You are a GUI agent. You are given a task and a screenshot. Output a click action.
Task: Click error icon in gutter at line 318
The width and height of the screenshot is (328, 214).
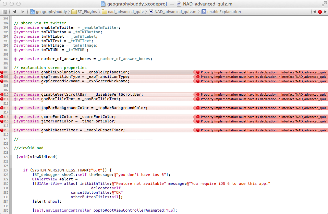coord(2,130)
